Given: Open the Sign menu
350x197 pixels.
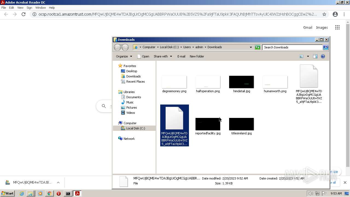Looking at the screenshot, I should coord(29,8).
